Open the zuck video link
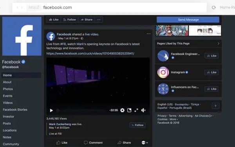Viewport: 235px width, 147px height. point(90,53)
